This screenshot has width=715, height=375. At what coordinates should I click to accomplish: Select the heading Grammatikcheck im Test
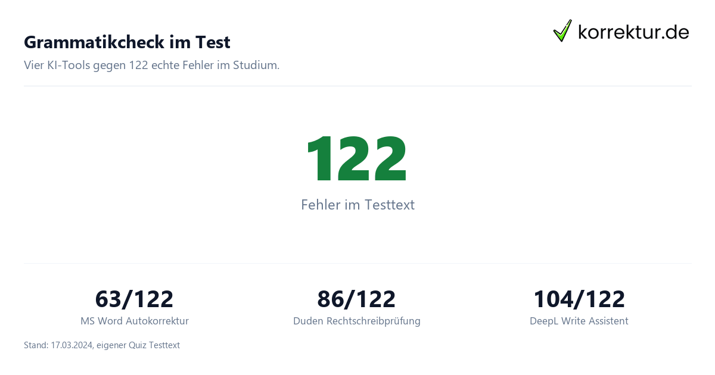tap(127, 42)
